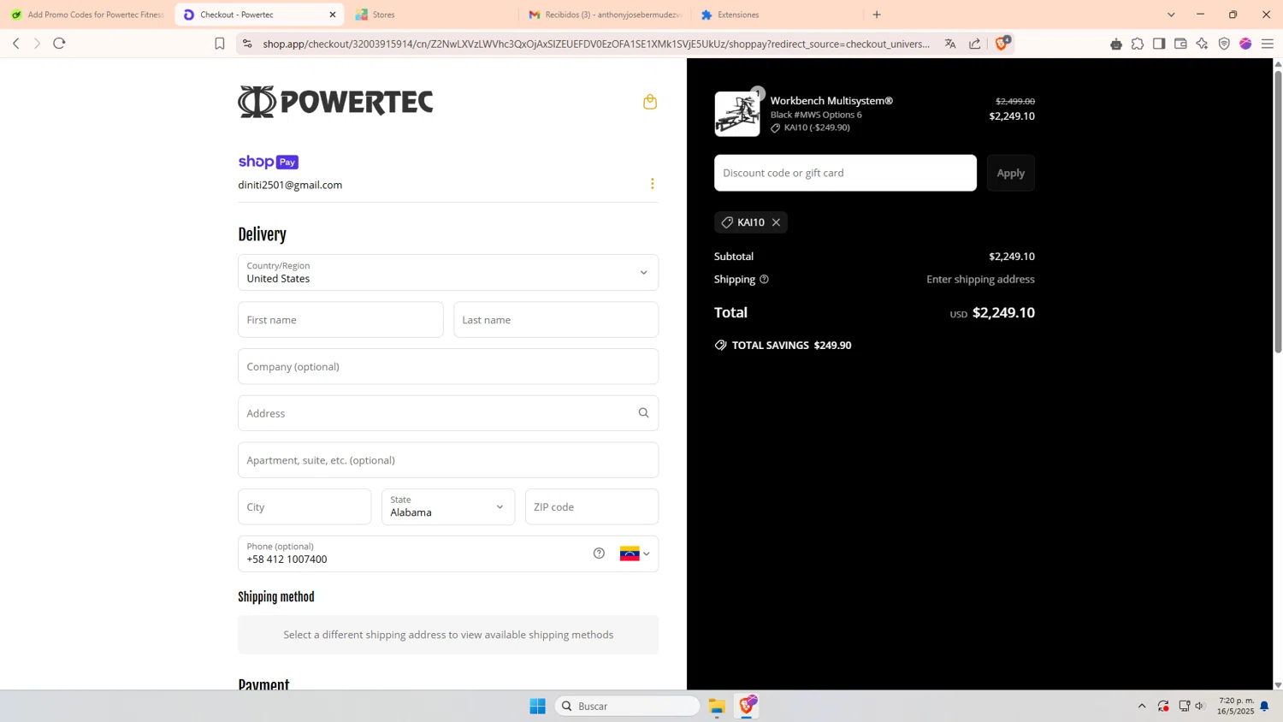Switch to the Gmail Recibidos tab
The height and width of the screenshot is (722, 1283).
click(605, 15)
